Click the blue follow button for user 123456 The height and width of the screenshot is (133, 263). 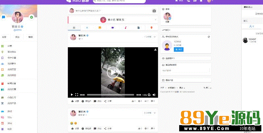(178, 49)
